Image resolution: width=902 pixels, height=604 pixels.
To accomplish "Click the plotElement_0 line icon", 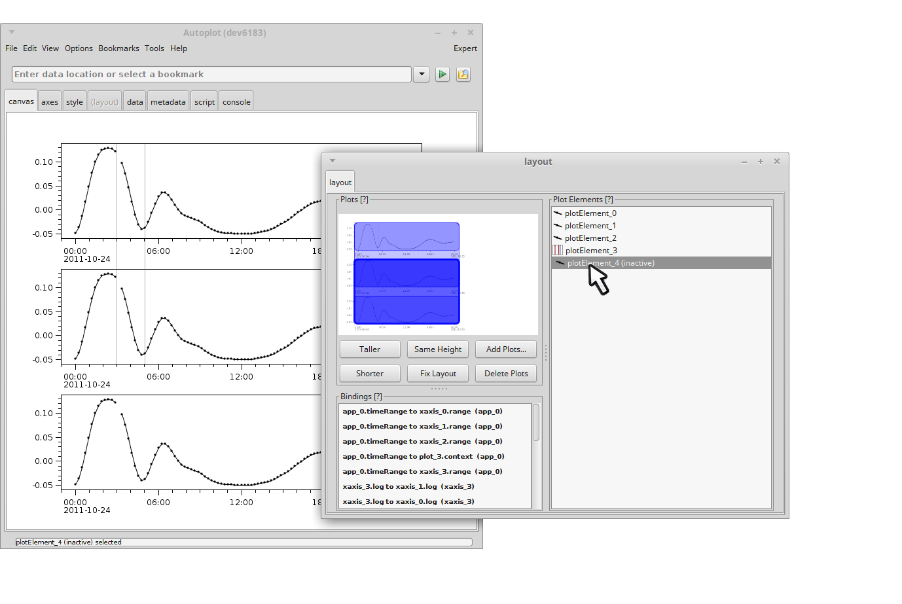I will coord(558,213).
